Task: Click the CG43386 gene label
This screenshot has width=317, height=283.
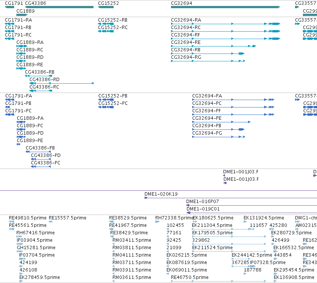Action: (36, 3)
